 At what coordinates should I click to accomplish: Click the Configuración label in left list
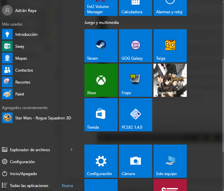(x=22, y=162)
